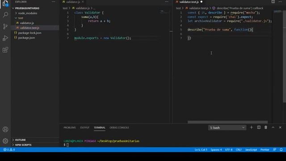Screen dimensions: 286x161
Task: Open the Manage gear icon
Action: coord(5,141)
